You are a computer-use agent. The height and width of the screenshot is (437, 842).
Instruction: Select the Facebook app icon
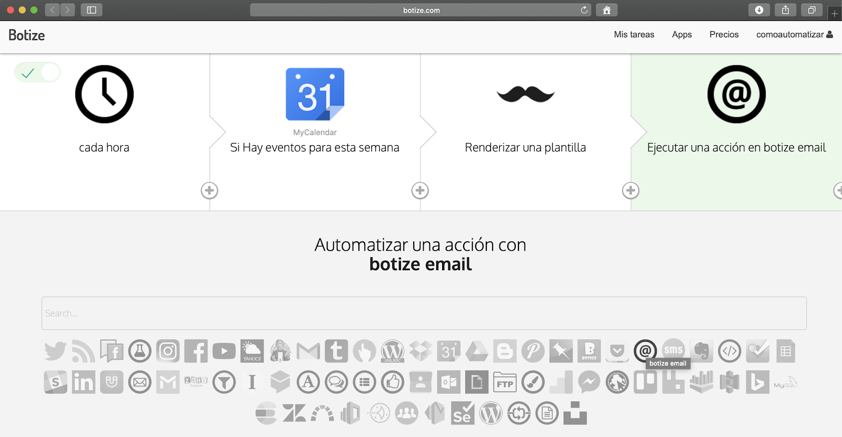(196, 351)
